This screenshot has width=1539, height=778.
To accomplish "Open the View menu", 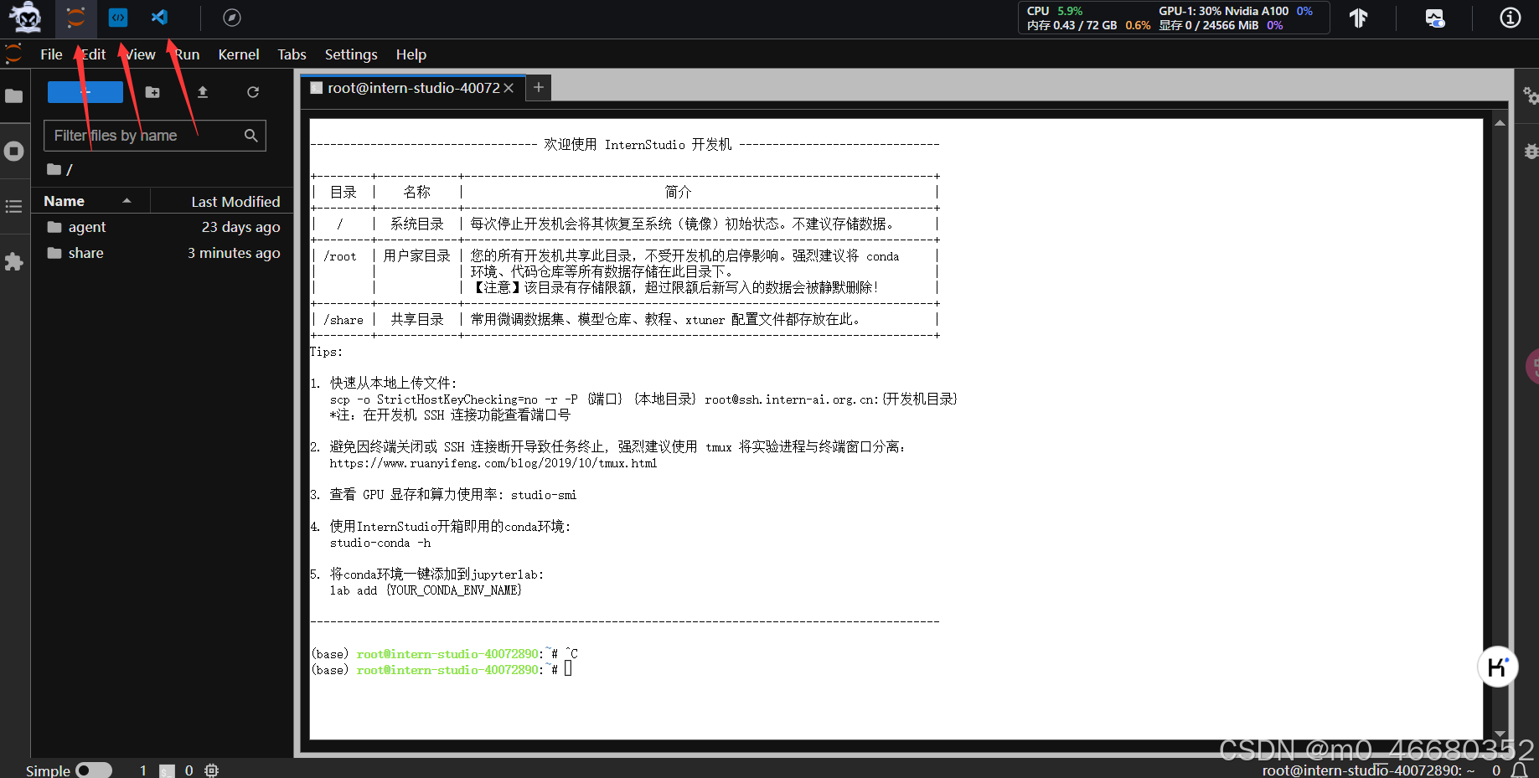I will click(141, 54).
